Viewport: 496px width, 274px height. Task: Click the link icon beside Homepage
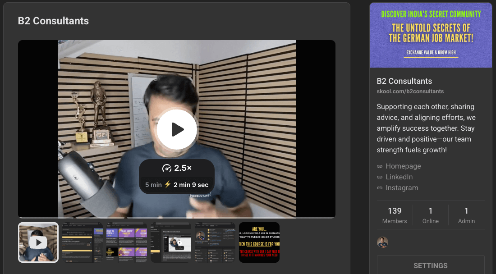tap(380, 166)
